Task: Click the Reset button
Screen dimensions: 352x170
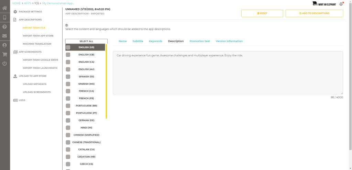Action: pos(262,13)
